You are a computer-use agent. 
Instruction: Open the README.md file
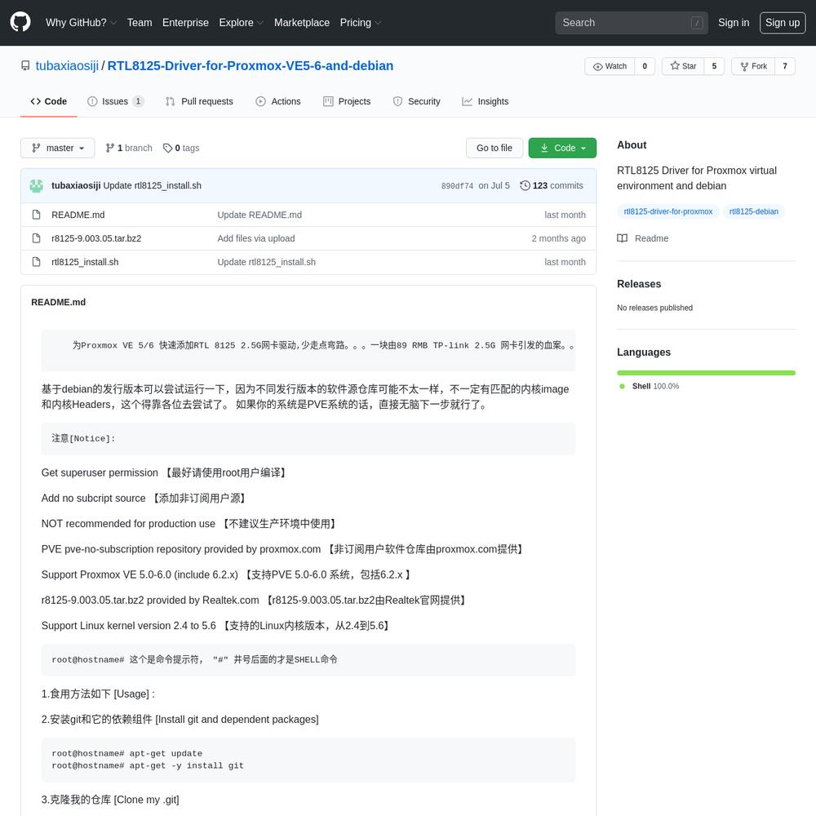78,215
